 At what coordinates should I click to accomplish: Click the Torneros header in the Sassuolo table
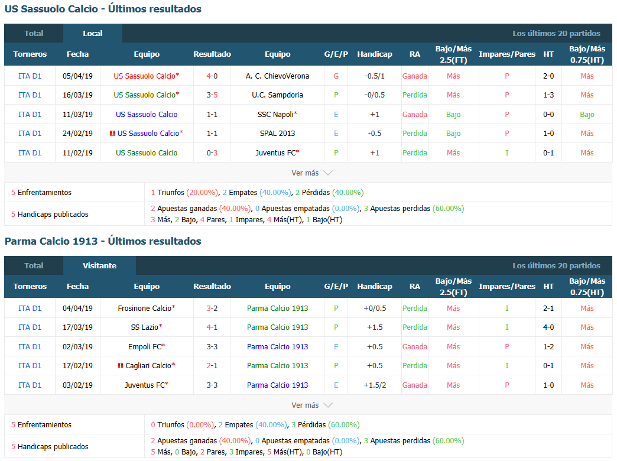coord(30,54)
